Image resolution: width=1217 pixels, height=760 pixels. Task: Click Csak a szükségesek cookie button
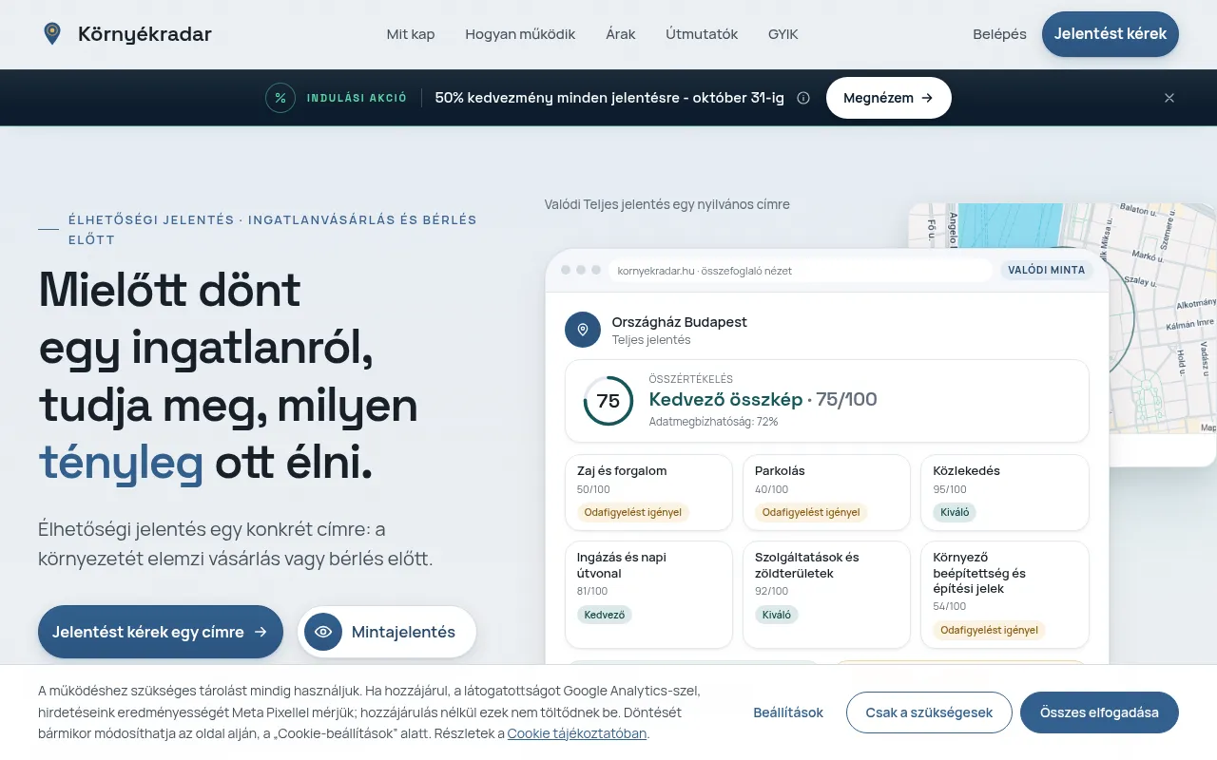929,712
